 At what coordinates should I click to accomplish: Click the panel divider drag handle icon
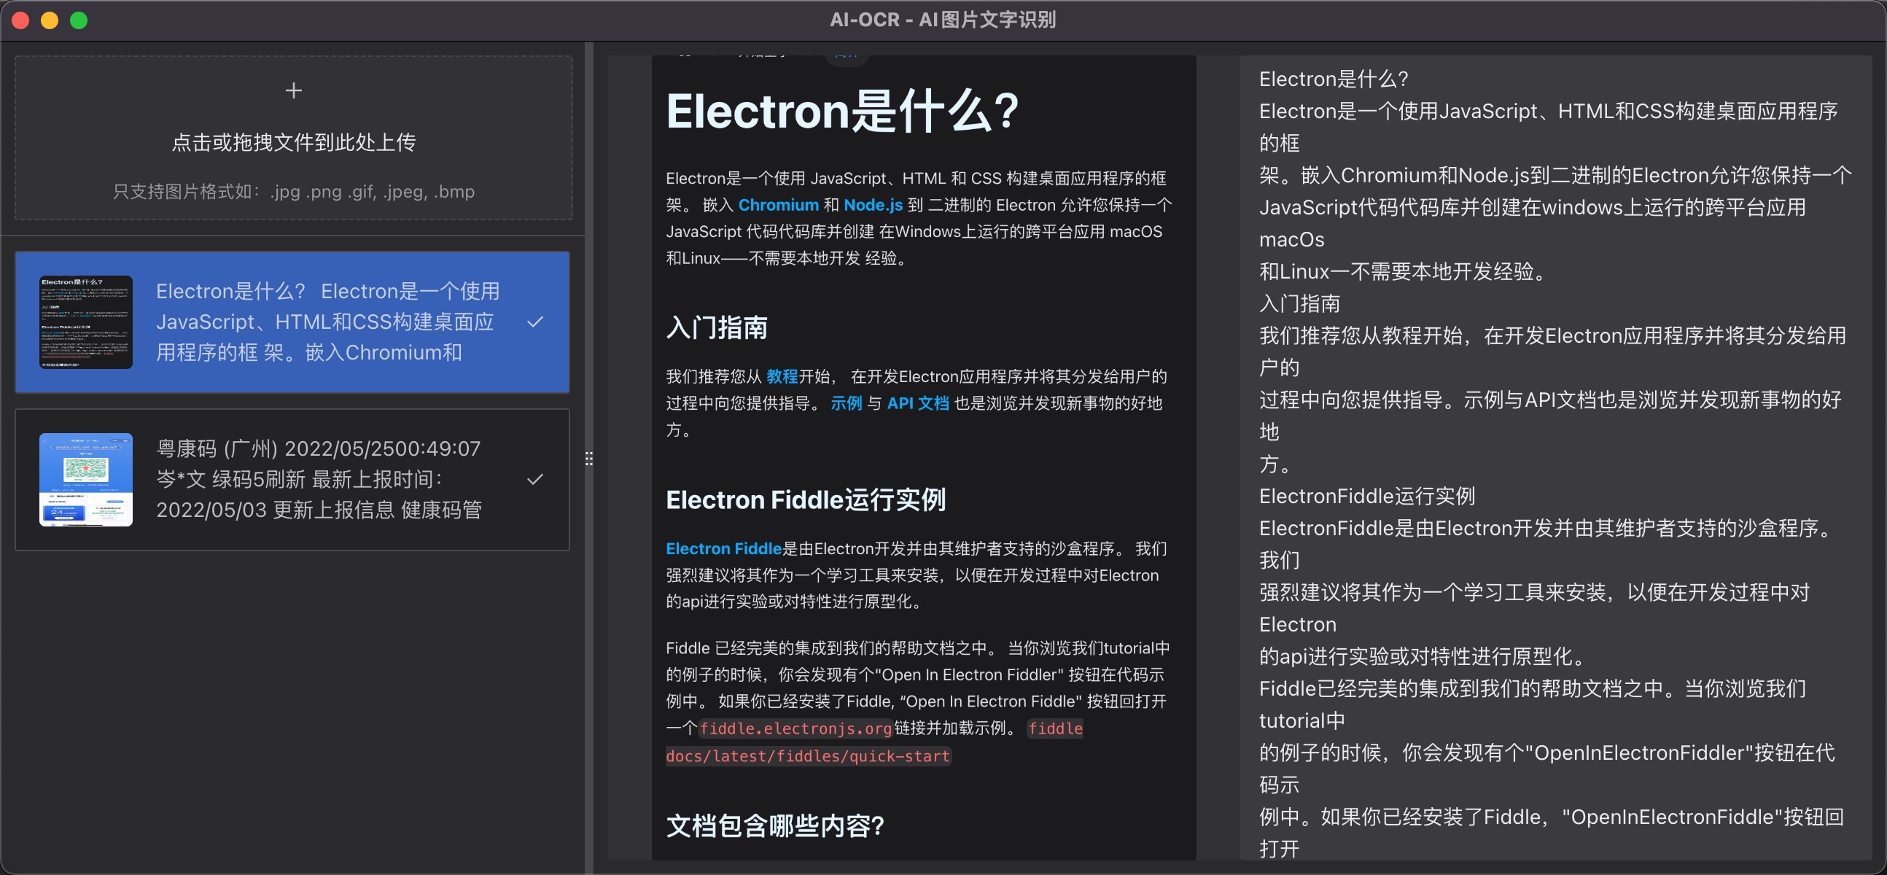[588, 459]
